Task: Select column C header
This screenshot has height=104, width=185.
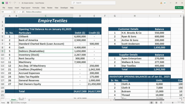Action: tap(46, 16)
